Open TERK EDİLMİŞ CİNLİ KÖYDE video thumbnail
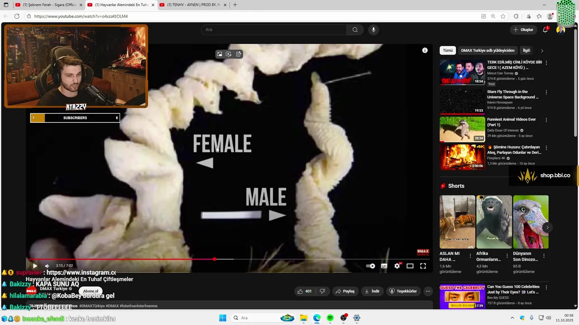Screen dimensions: 579x325 point(462,72)
